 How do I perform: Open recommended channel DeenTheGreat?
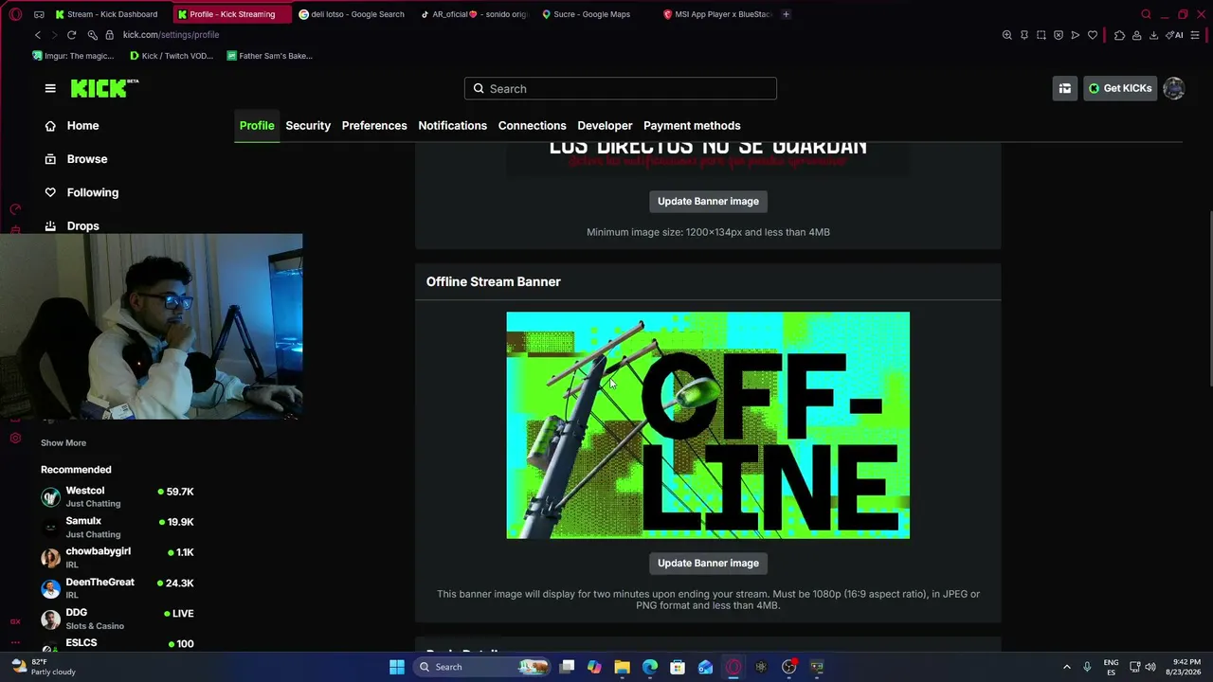tap(118, 588)
